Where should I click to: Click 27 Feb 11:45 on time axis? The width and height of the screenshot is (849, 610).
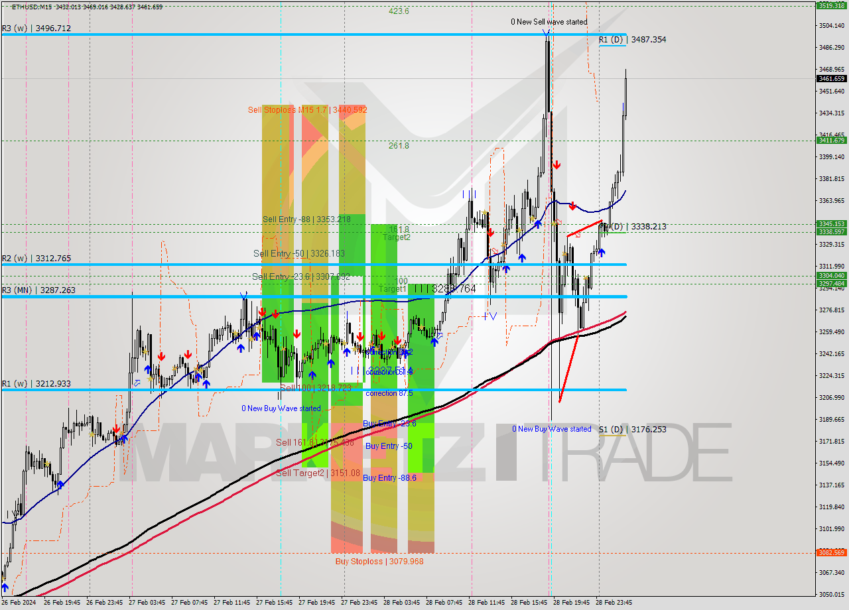[233, 603]
